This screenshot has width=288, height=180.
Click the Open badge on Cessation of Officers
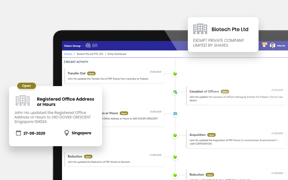[x=225, y=92]
